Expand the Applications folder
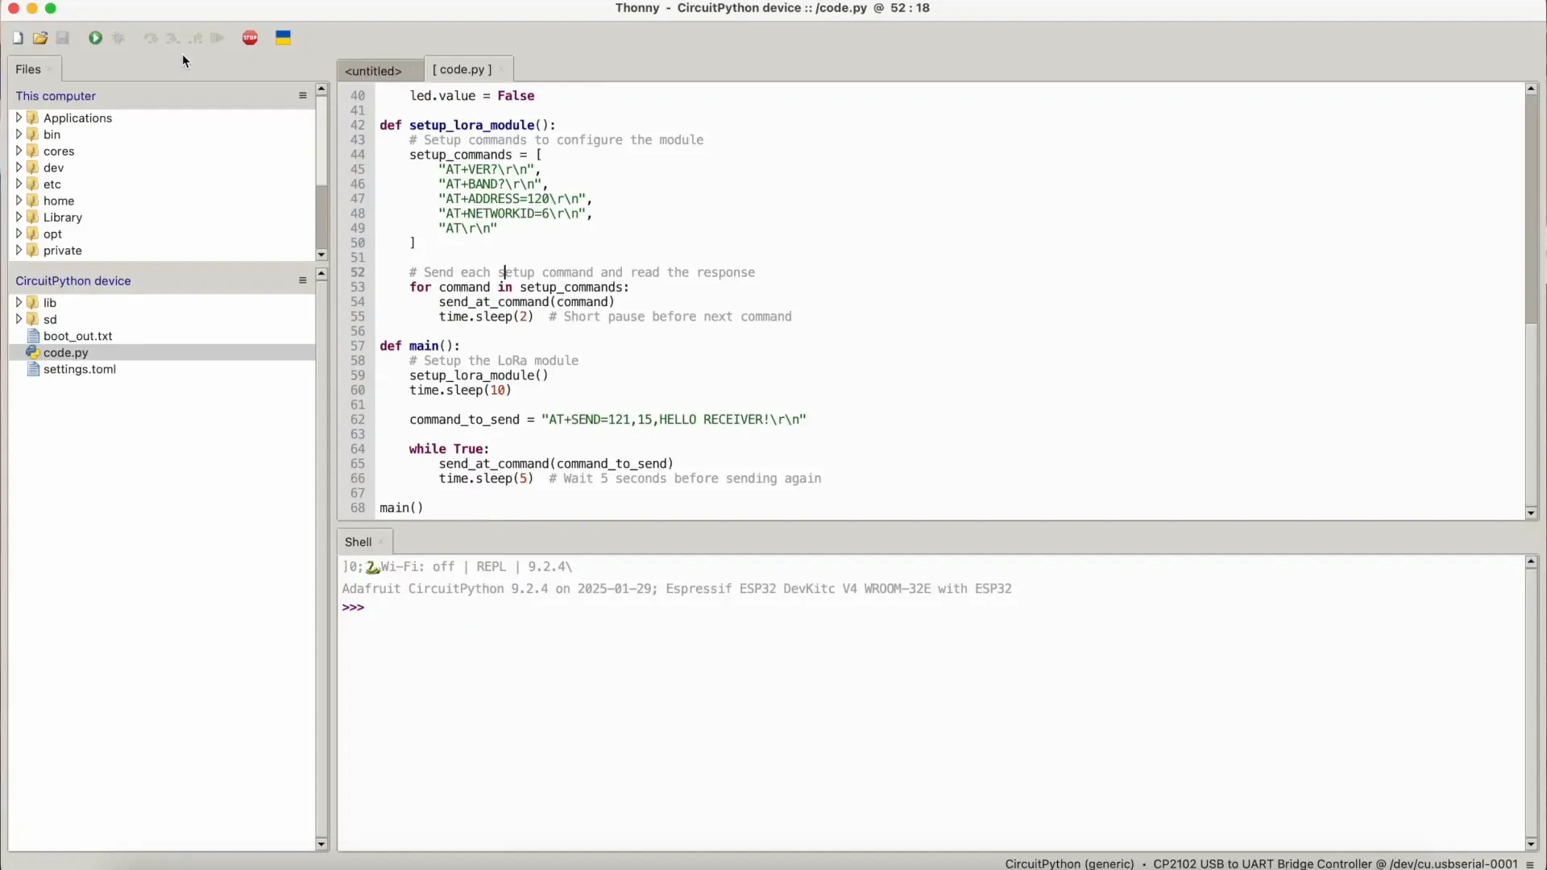Screen dimensions: 1547x870 click(x=19, y=118)
